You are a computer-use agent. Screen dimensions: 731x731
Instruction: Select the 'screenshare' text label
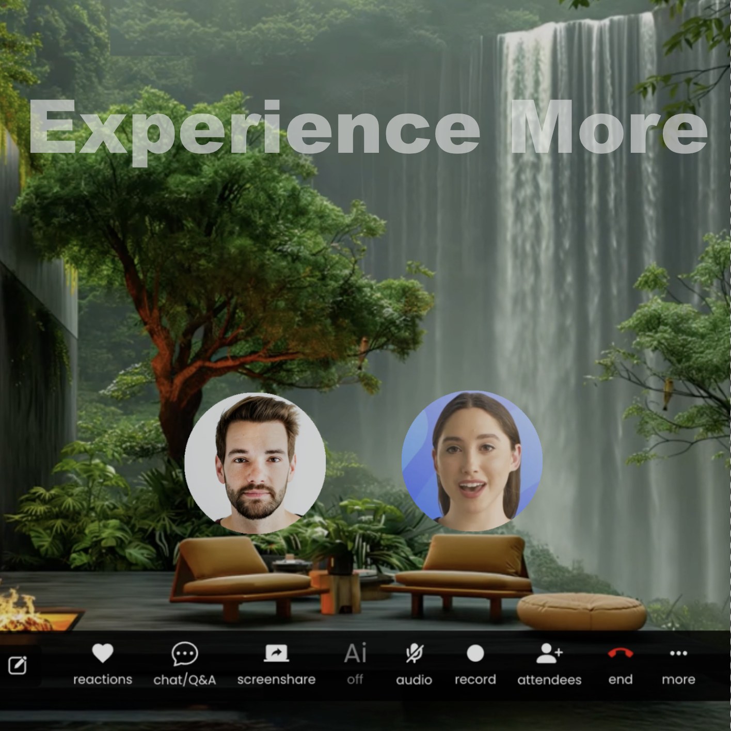(276, 679)
